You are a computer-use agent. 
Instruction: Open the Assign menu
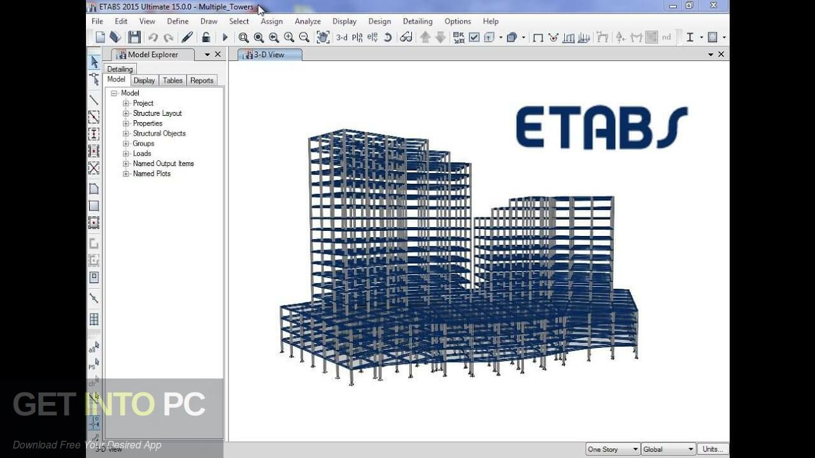271,21
